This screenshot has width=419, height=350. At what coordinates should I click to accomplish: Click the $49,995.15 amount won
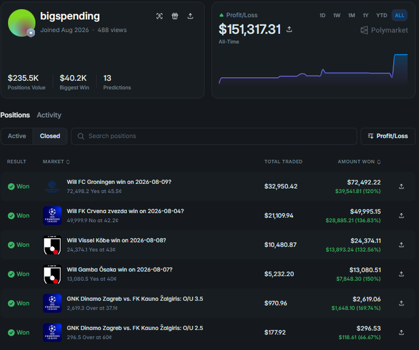coord(365,212)
